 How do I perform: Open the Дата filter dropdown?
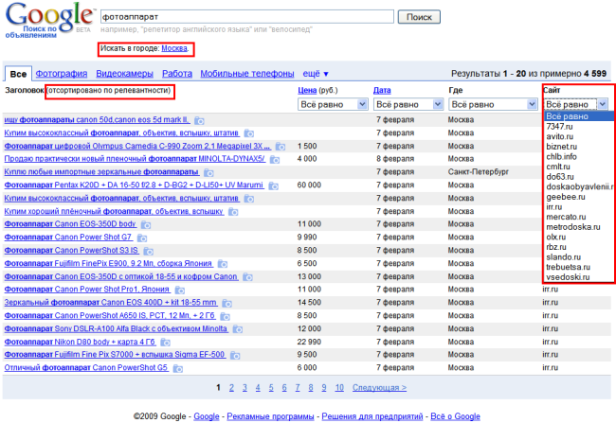408,104
